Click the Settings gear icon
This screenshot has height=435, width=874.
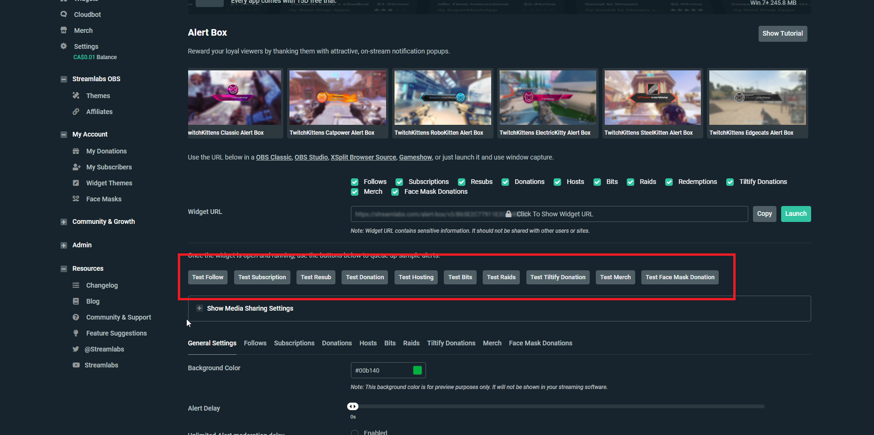64,46
